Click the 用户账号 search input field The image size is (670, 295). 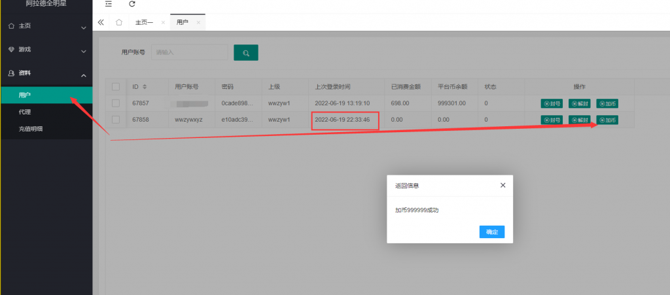click(x=190, y=52)
